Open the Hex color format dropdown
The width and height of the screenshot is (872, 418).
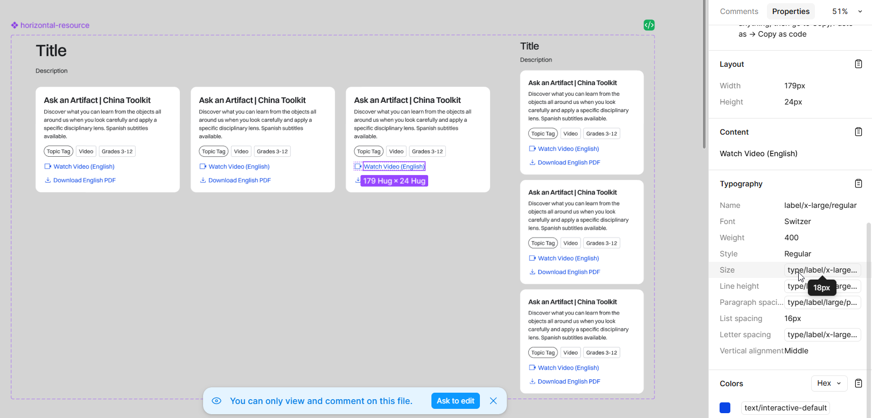pyautogui.click(x=829, y=384)
